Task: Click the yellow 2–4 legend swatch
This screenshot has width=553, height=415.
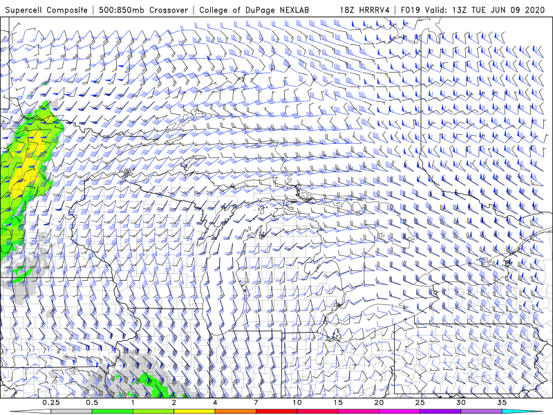Action: coord(194,412)
